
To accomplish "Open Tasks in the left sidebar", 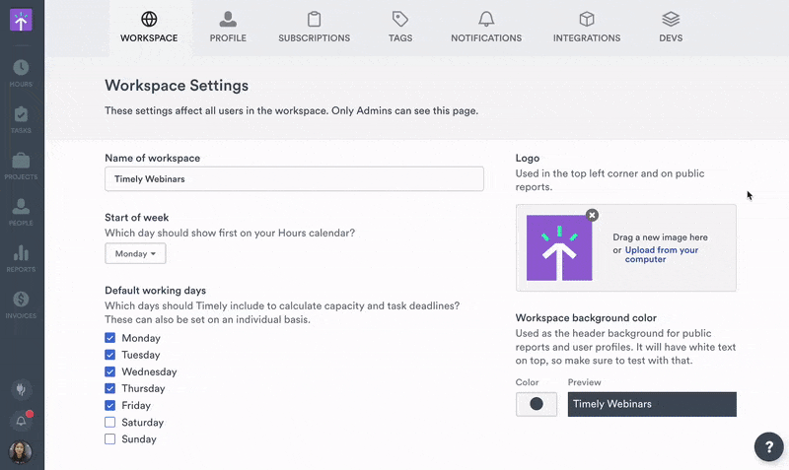I will click(21, 119).
